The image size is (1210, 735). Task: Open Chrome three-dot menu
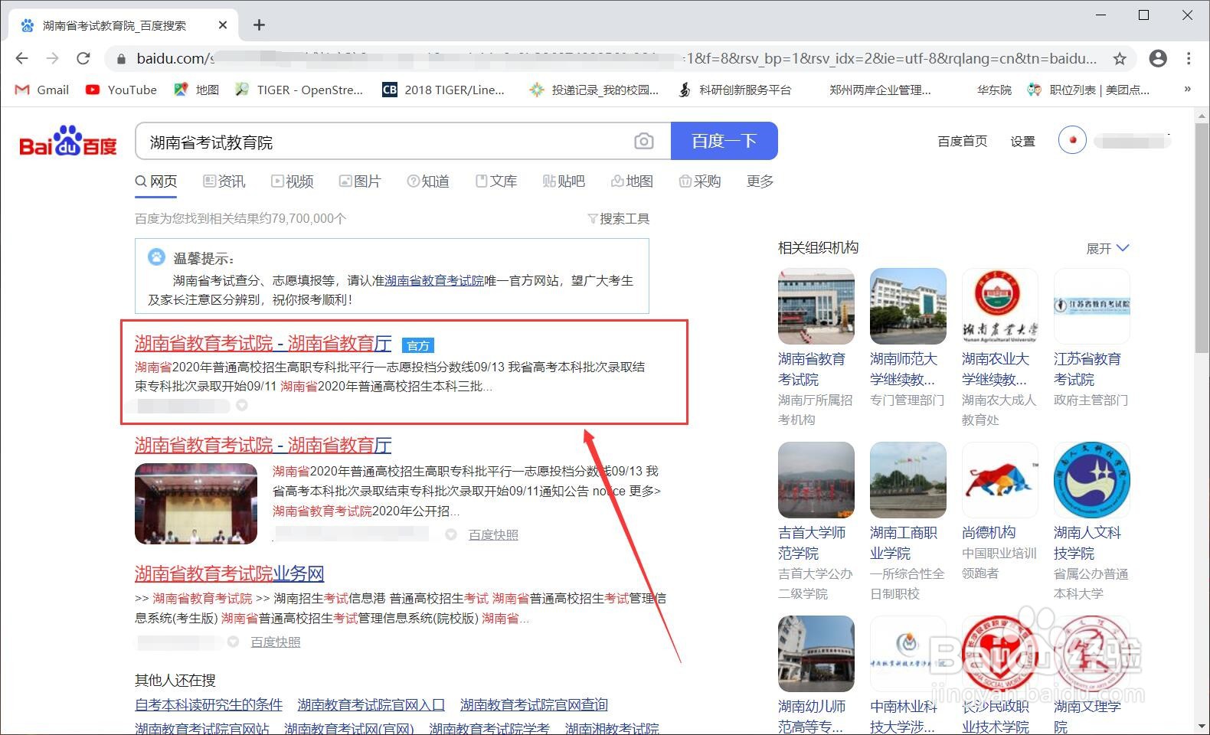point(1189,58)
